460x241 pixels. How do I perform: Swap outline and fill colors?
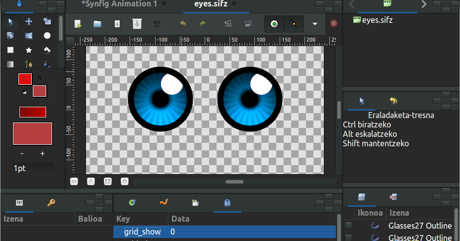pos(40,78)
